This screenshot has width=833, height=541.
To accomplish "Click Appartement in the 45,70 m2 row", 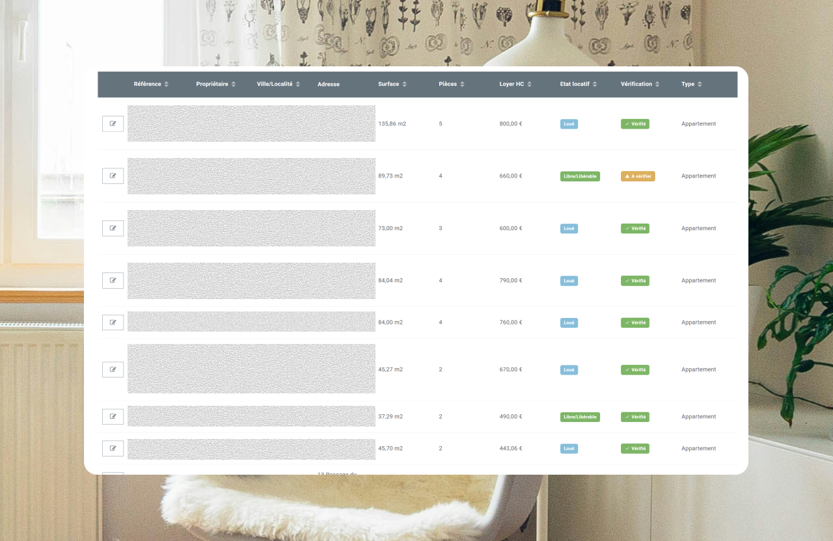I will point(699,448).
